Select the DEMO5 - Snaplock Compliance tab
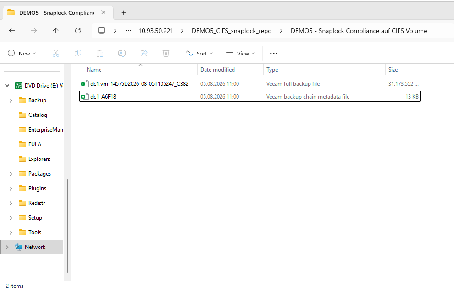The width and height of the screenshot is (454, 292). pos(57,13)
